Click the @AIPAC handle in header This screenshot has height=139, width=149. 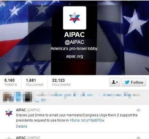point(74,42)
